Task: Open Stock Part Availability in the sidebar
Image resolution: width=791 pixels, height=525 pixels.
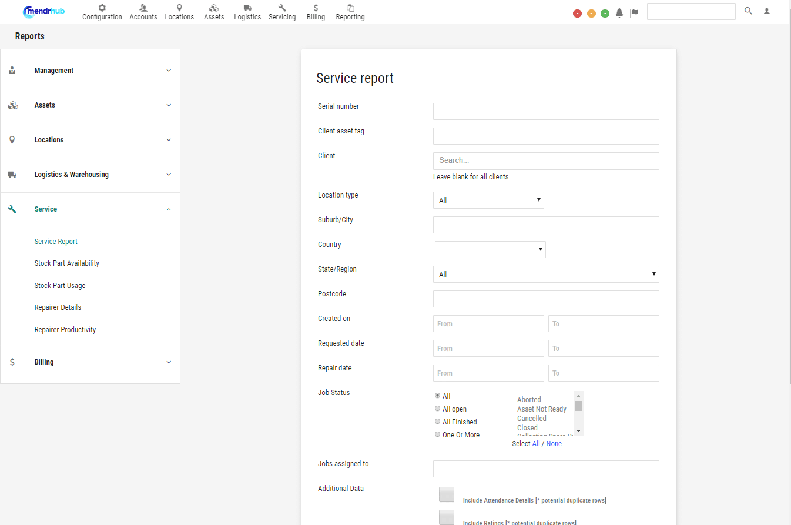Action: [x=66, y=263]
